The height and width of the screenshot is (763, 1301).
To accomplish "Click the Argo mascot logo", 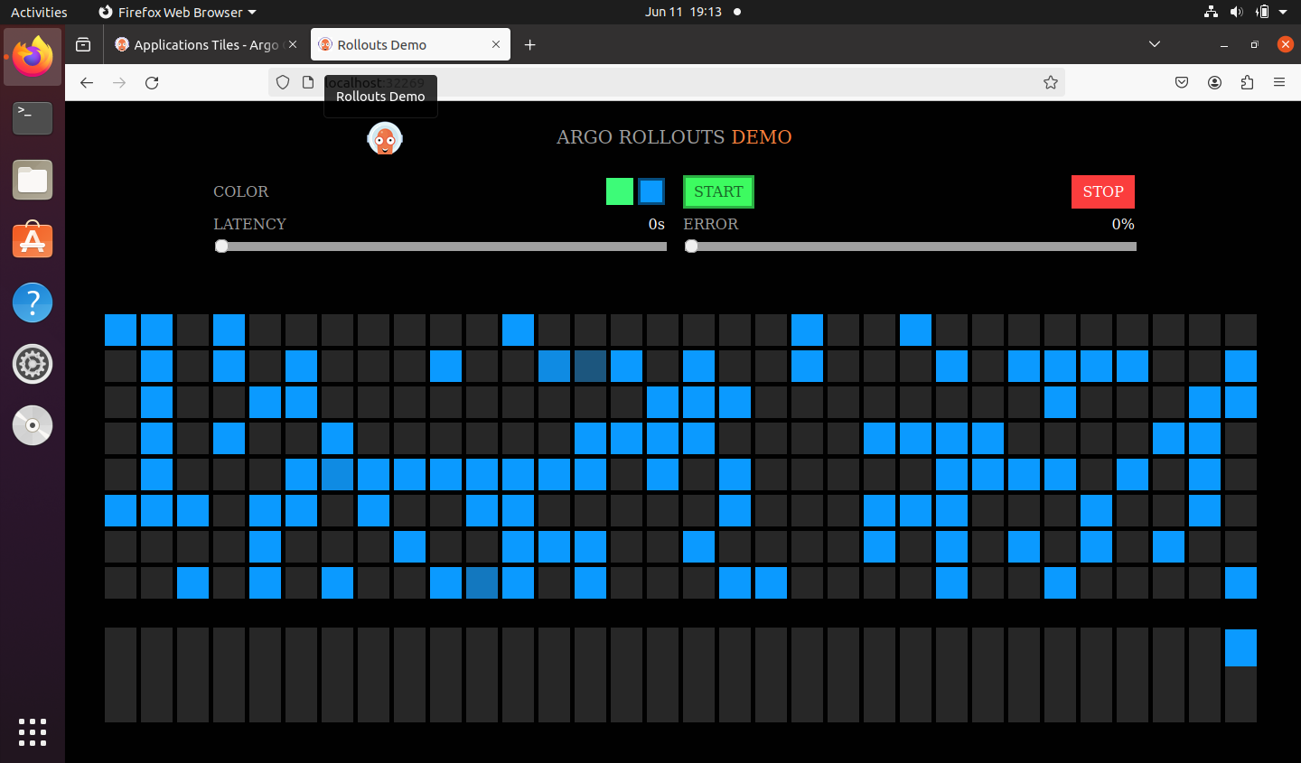I will [x=385, y=138].
